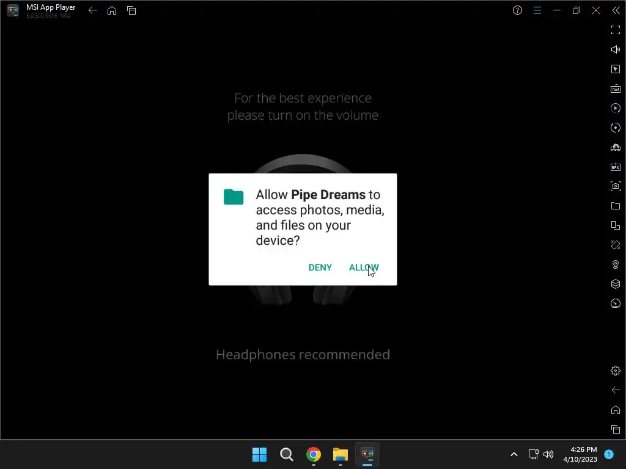Click ALLOW in the permission dialog
This screenshot has height=469, width=626.
pos(364,267)
